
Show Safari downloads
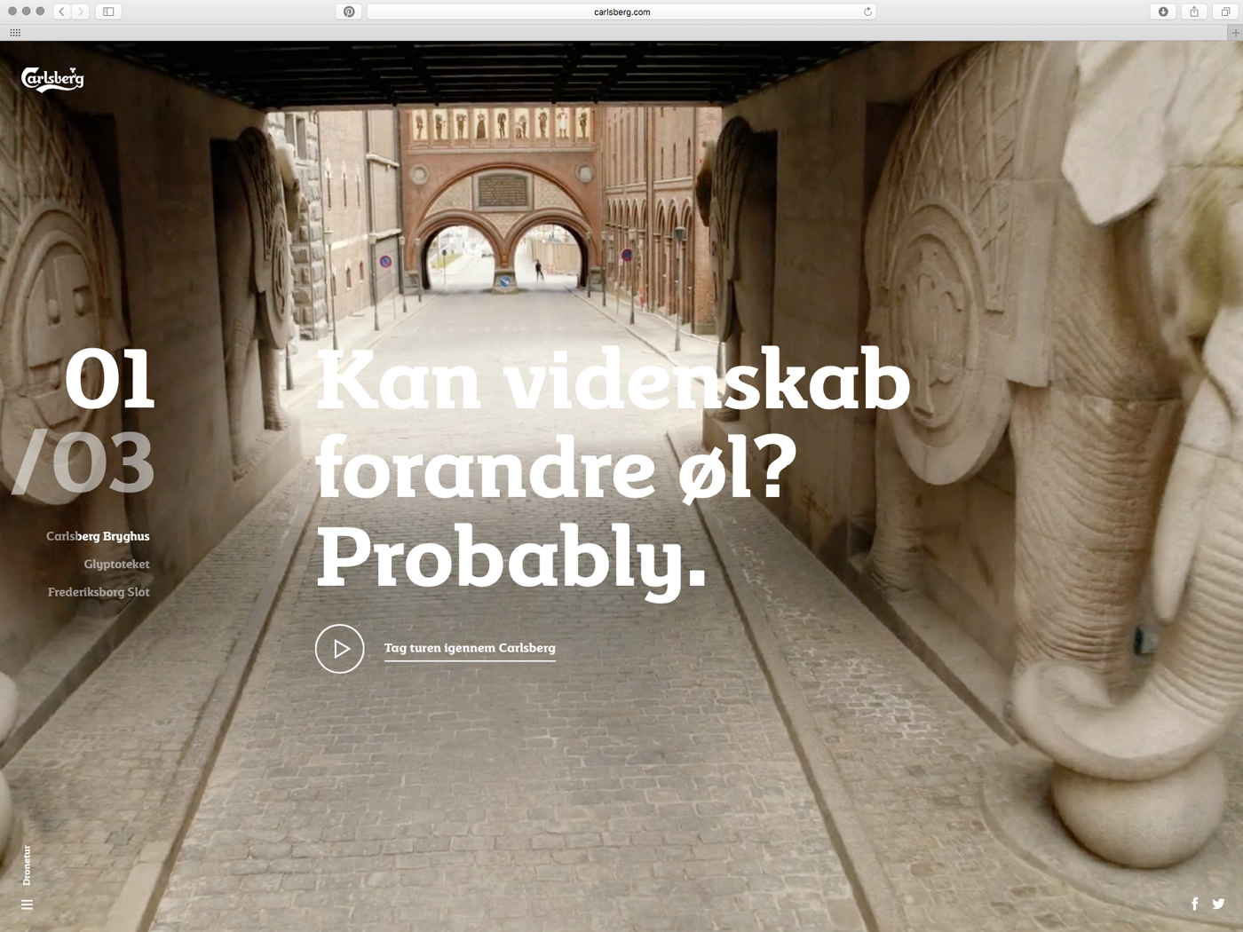click(x=1163, y=12)
